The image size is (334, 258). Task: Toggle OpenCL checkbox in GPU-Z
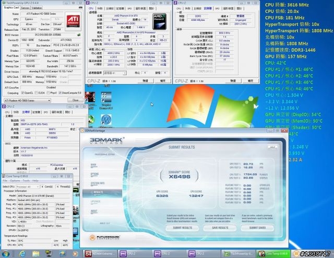point(23,93)
